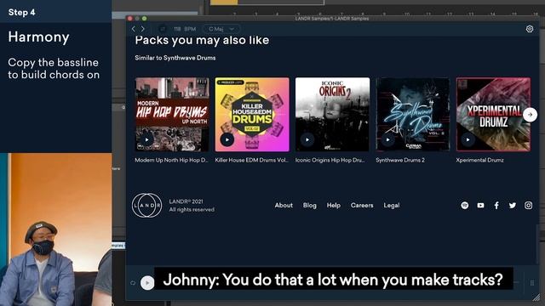Open Killer House & EDM Drums cover
545x306 pixels.
[x=252, y=115]
